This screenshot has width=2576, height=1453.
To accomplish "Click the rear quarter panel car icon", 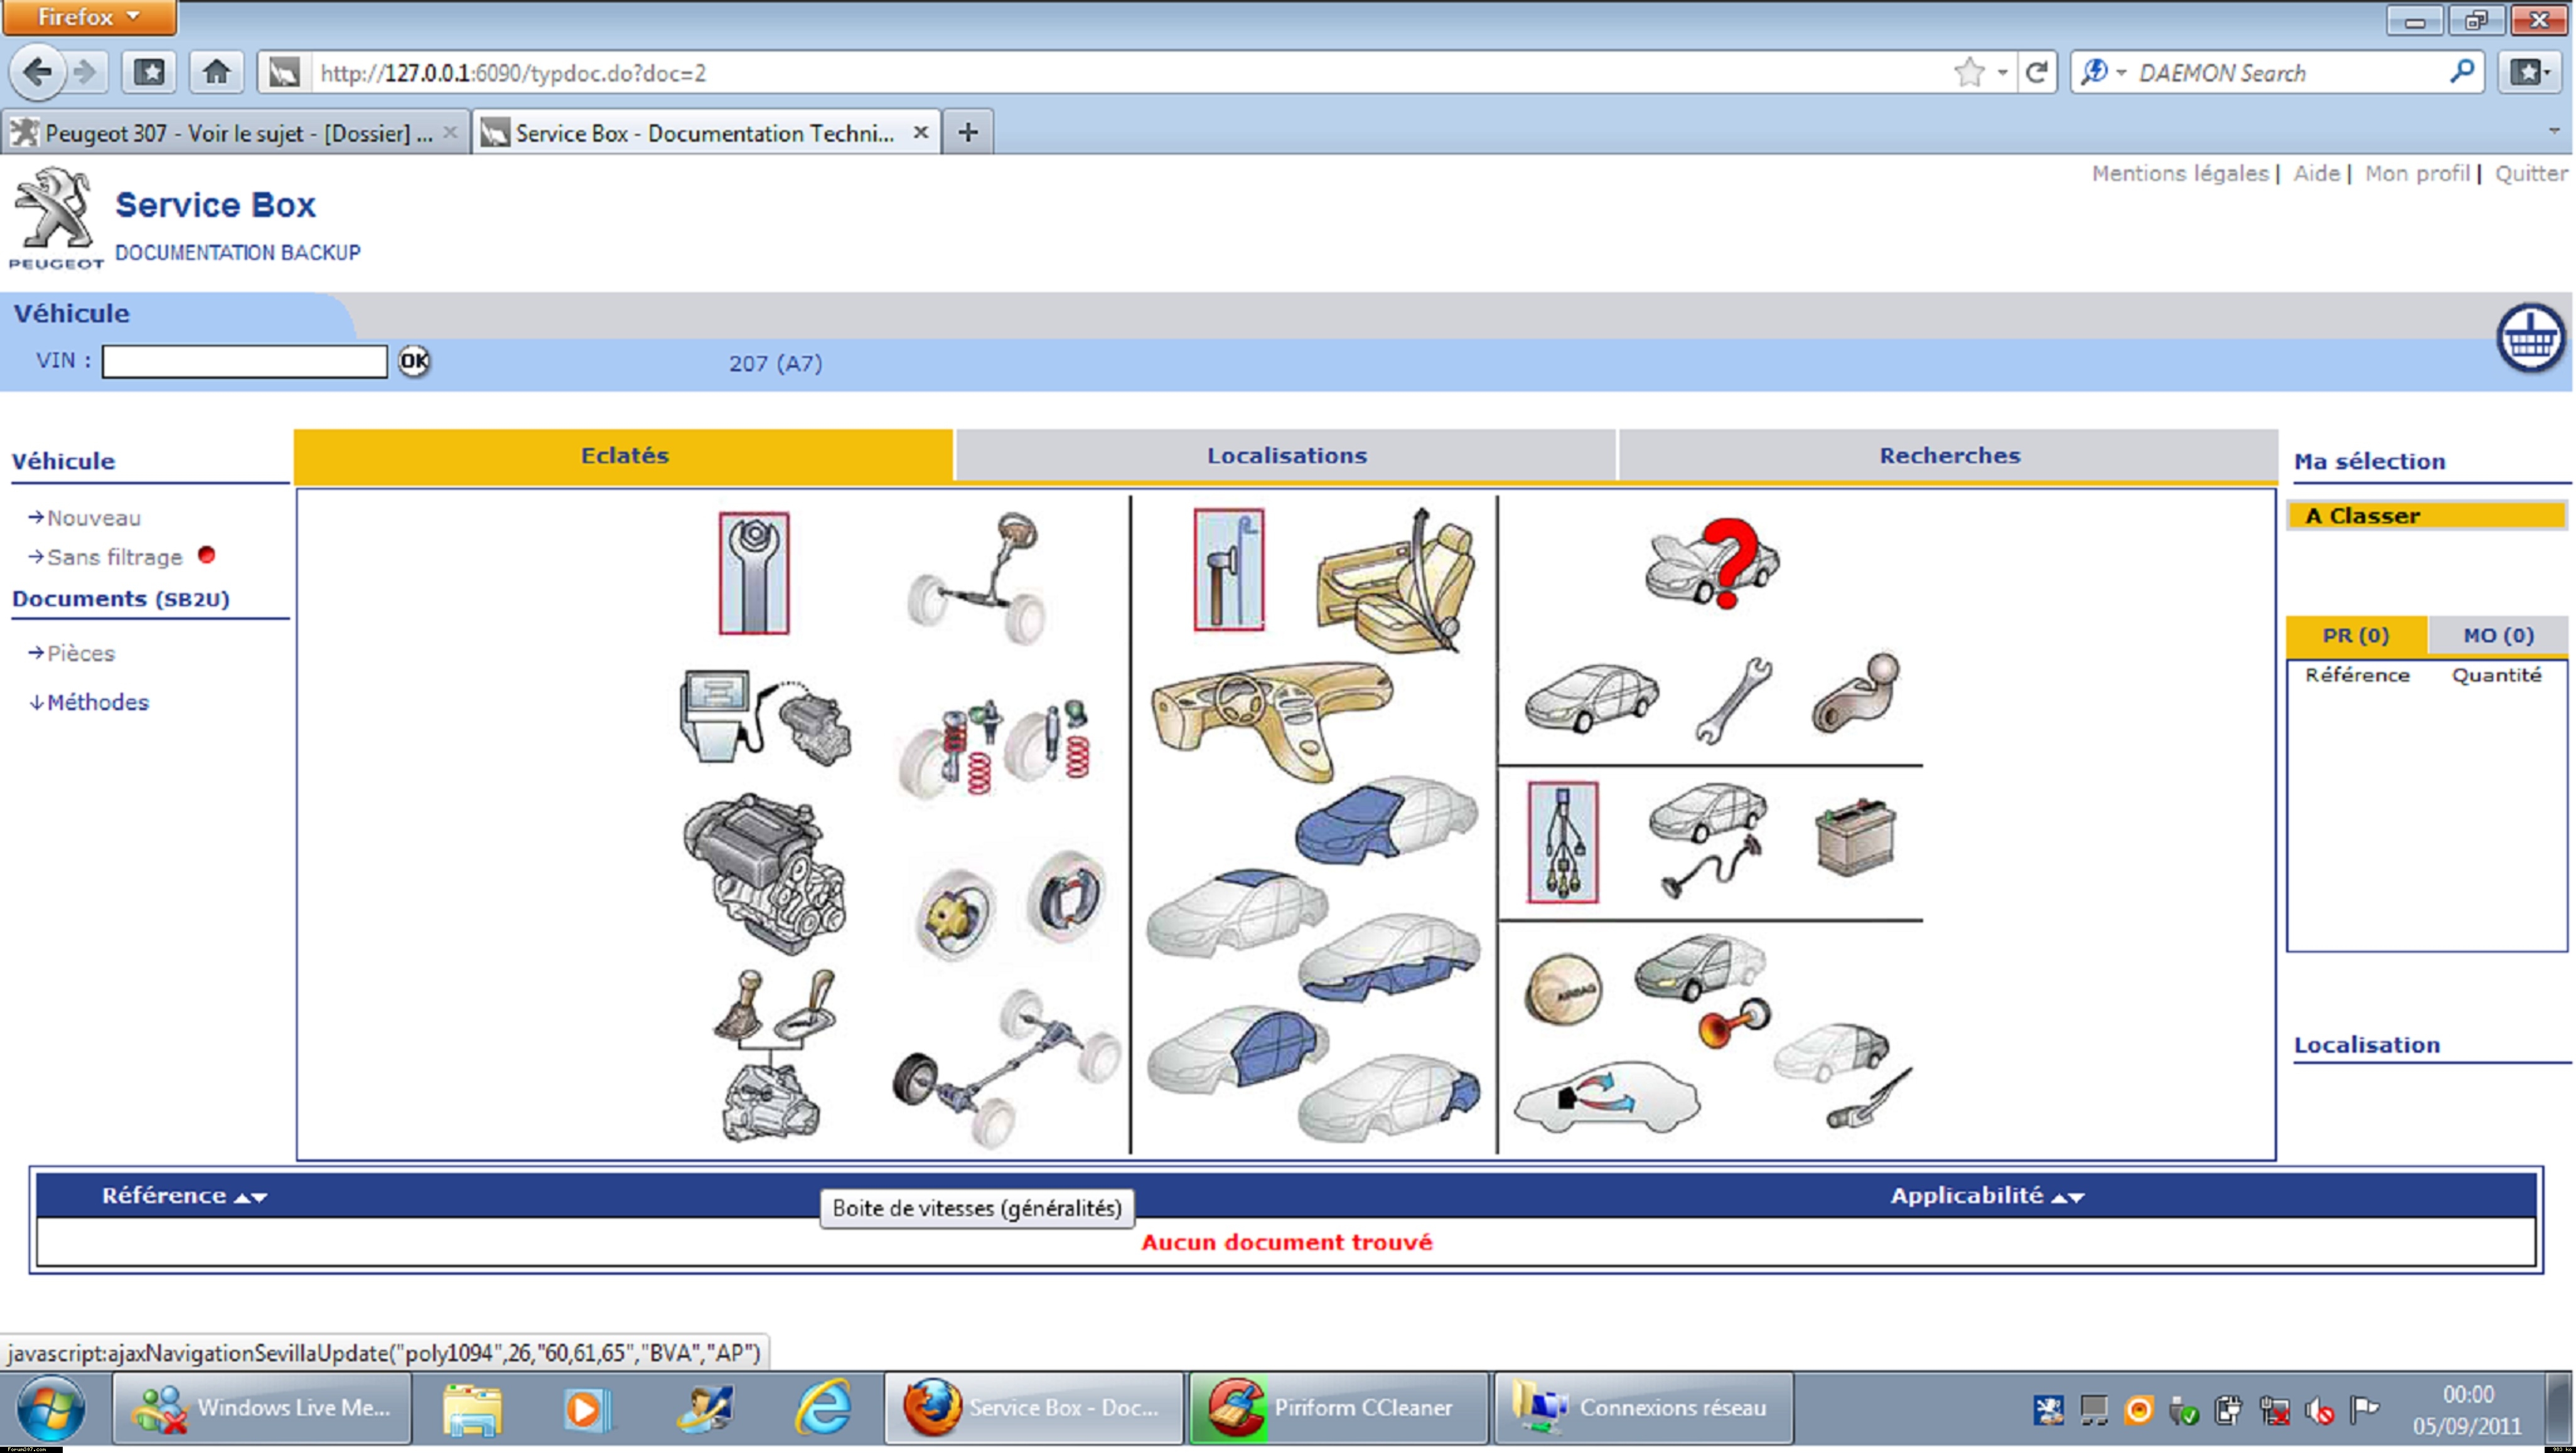I will click(1389, 1097).
